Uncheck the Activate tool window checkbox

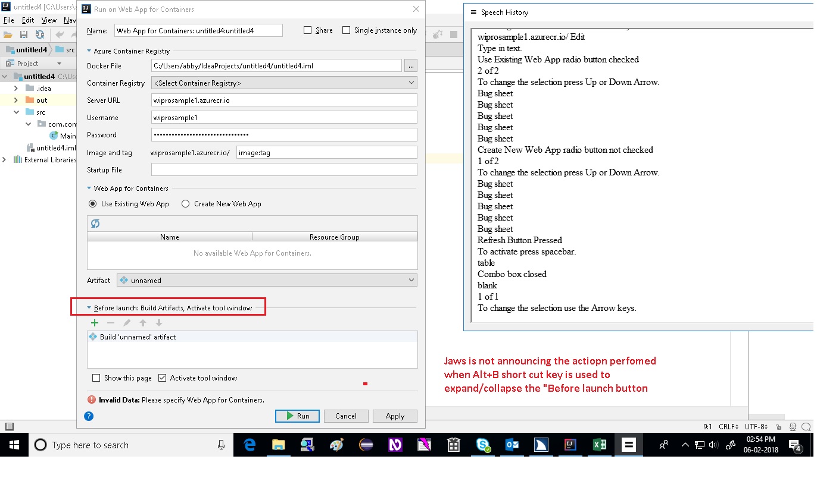click(162, 377)
